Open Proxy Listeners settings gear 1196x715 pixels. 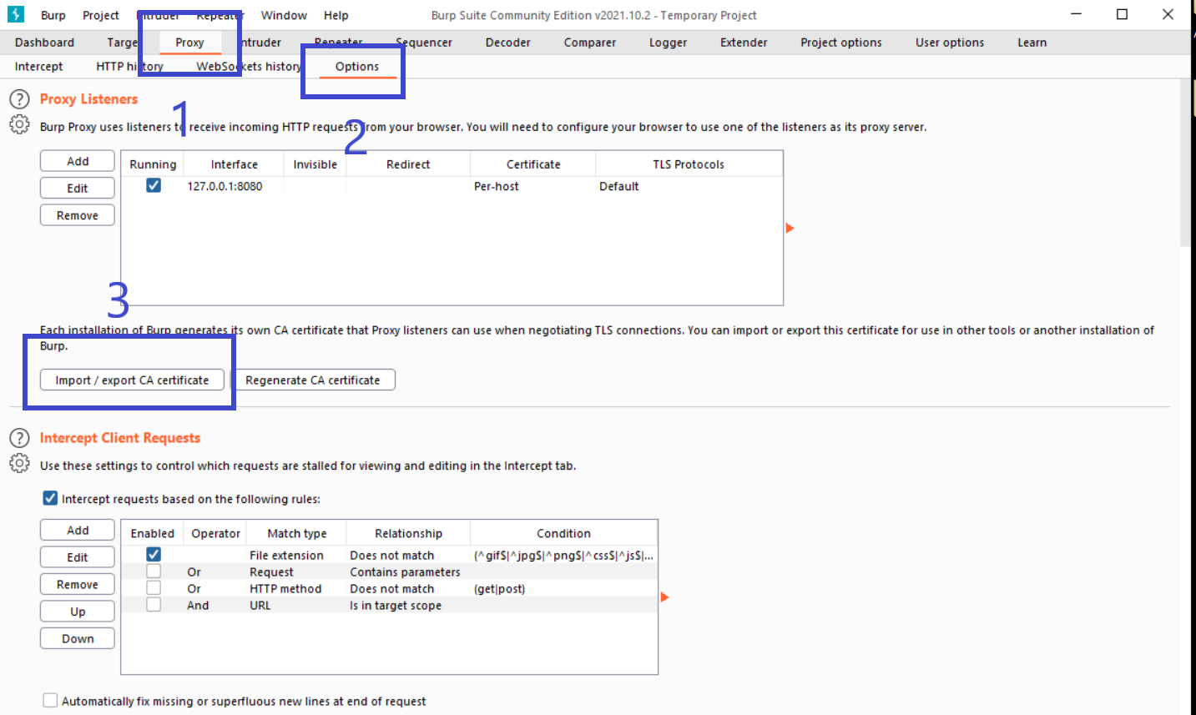[19, 124]
